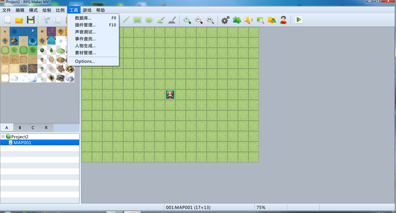Open the 帮助 menu
Screen dimensions: 396x213
click(x=101, y=10)
